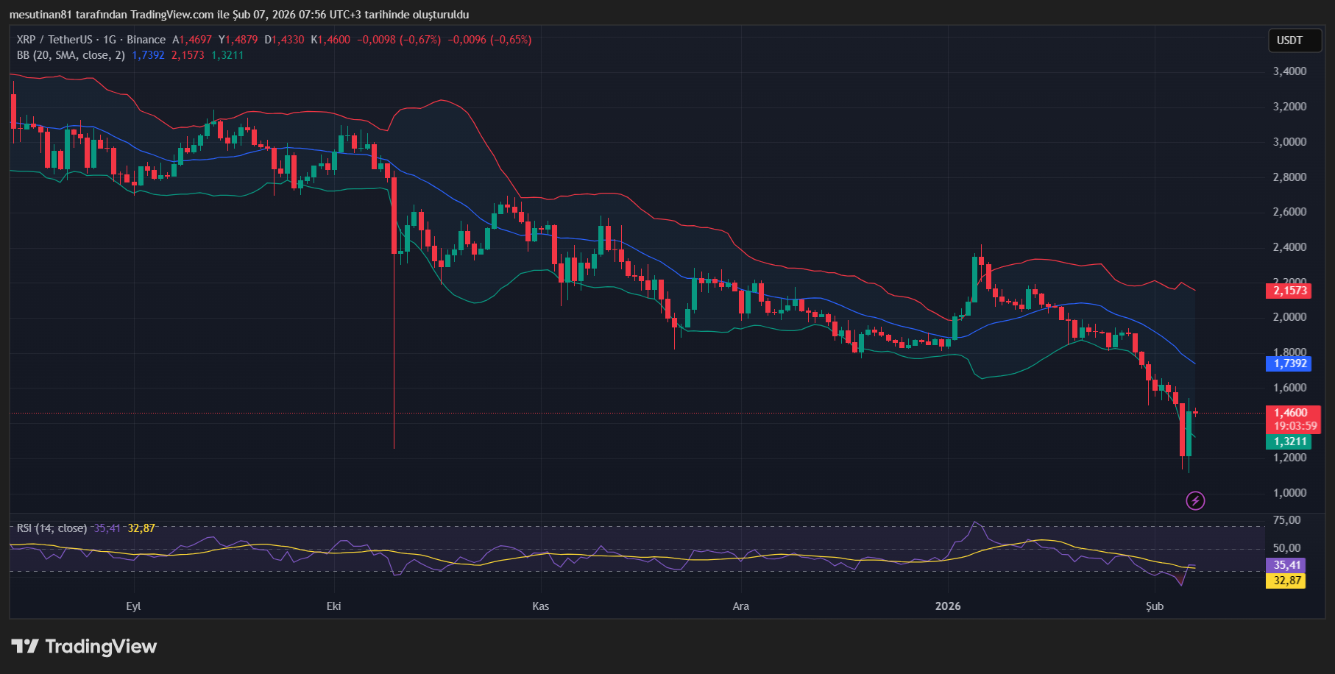
Task: Toggle the USDT currency display
Action: 1295,40
